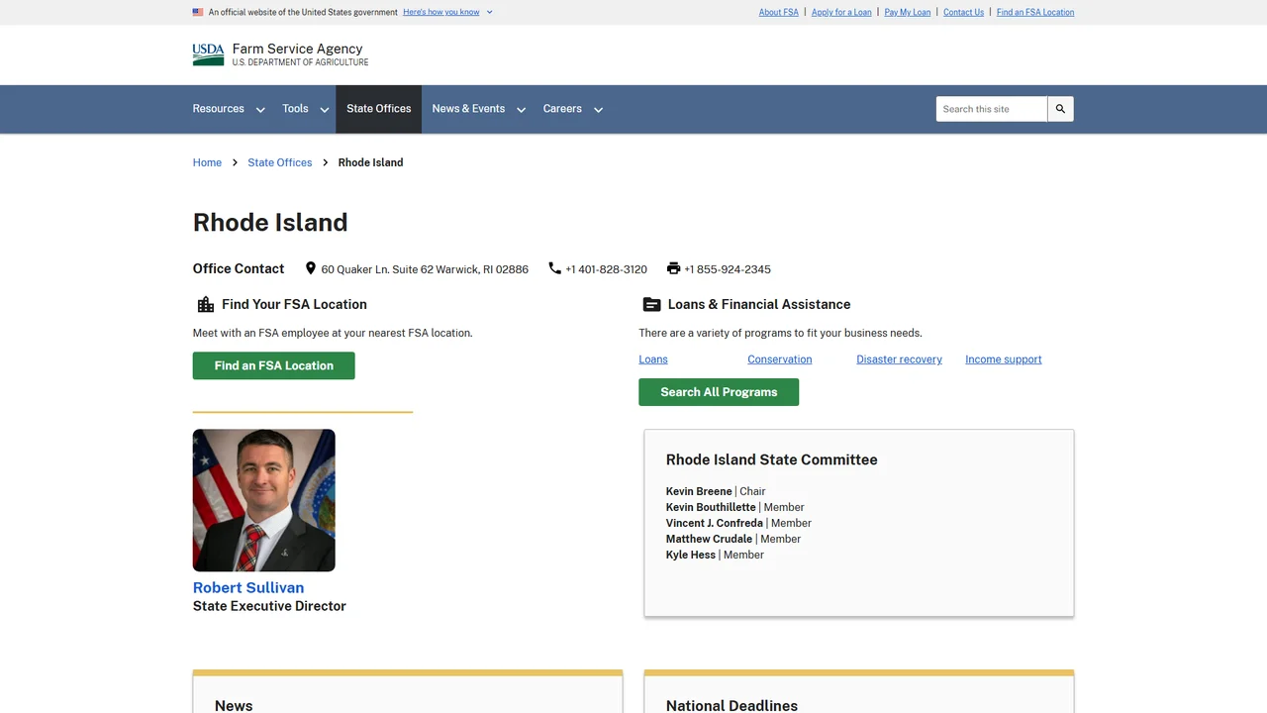1267x713 pixels.
Task: Expand the Resources menu chevron
Action: 260,110
